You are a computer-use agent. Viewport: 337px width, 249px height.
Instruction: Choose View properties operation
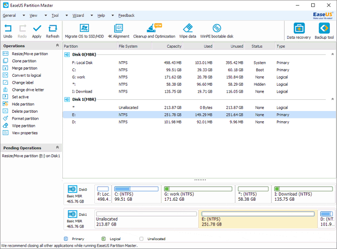click(20, 133)
